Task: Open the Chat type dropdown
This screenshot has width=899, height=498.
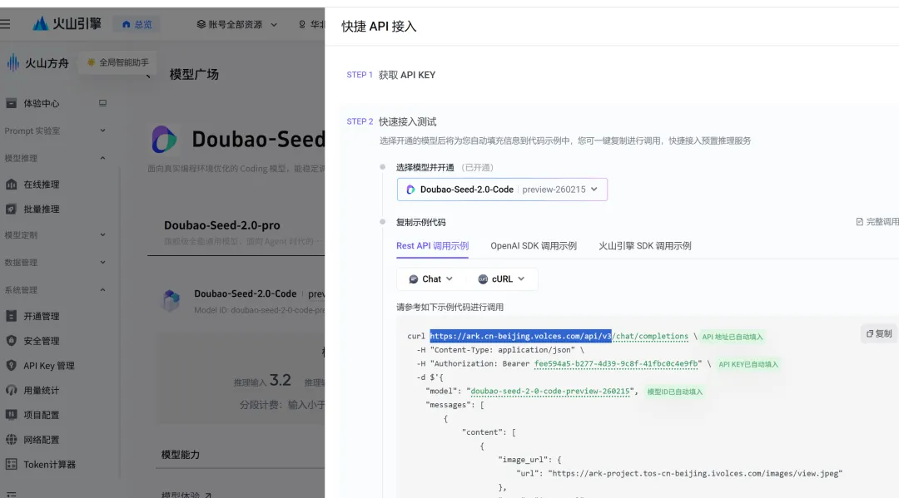Action: coord(431,279)
